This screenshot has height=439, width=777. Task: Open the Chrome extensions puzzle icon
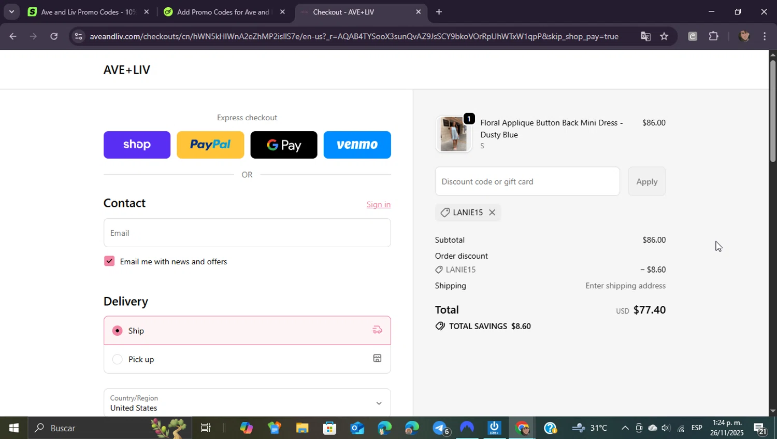pos(714,36)
